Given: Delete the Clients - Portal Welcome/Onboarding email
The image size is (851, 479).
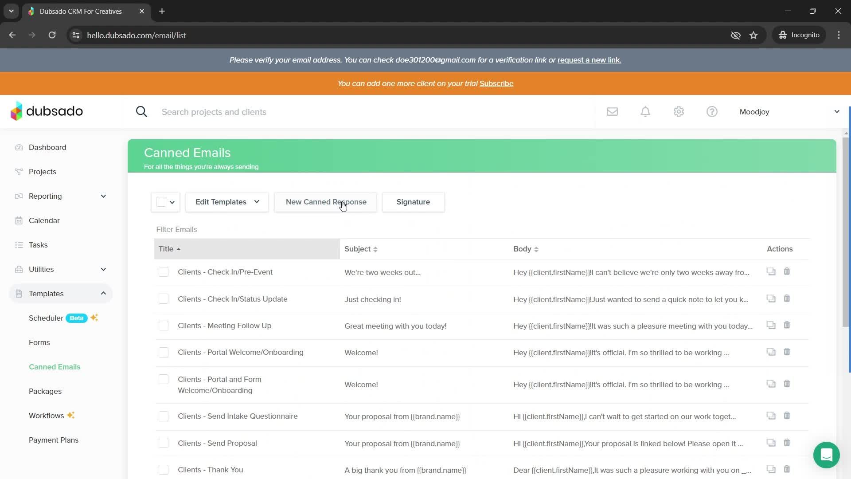Looking at the screenshot, I should pos(787,352).
